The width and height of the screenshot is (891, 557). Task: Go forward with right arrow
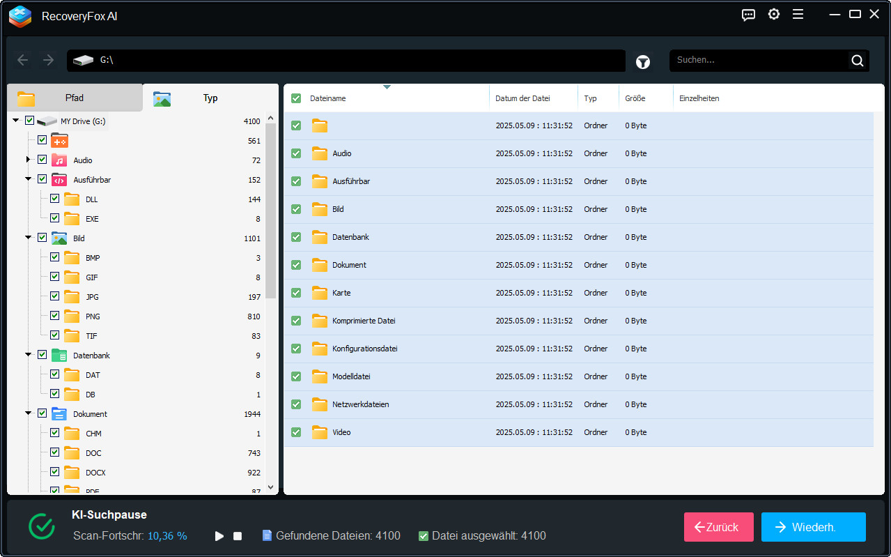click(x=48, y=60)
